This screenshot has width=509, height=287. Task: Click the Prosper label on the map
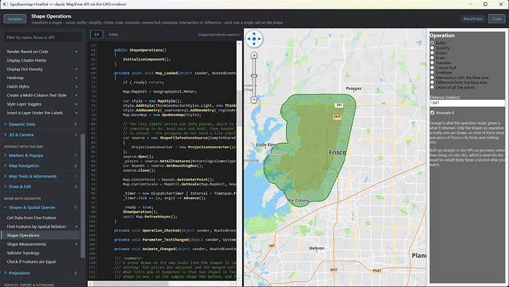tap(353, 89)
